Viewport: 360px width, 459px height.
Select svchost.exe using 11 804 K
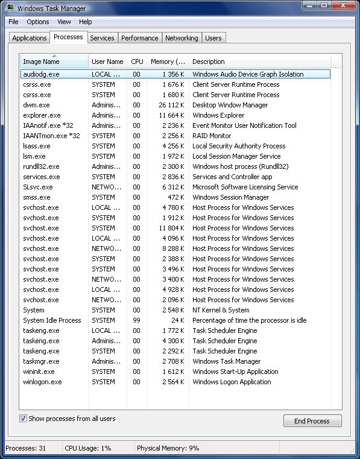pyautogui.click(x=175, y=228)
